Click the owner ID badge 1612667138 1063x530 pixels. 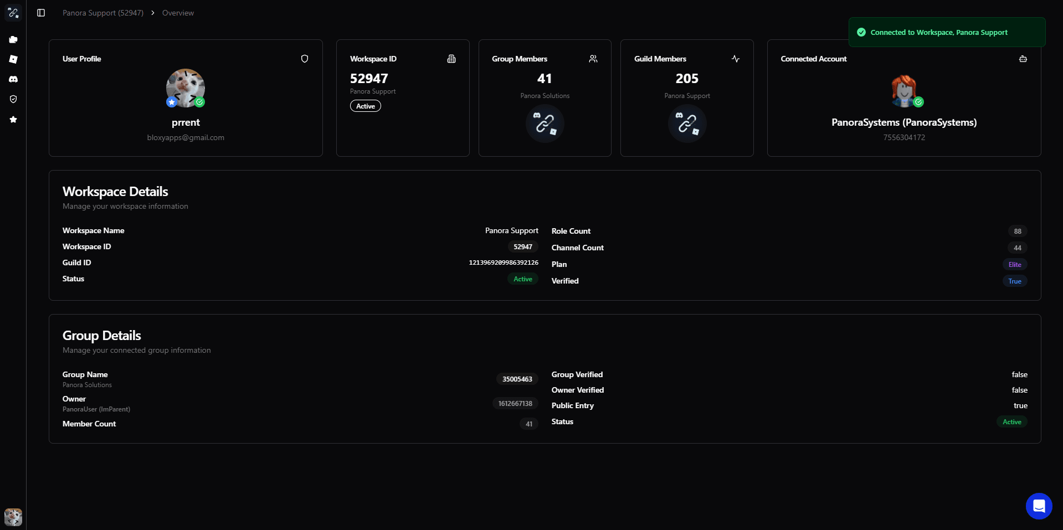pos(515,403)
